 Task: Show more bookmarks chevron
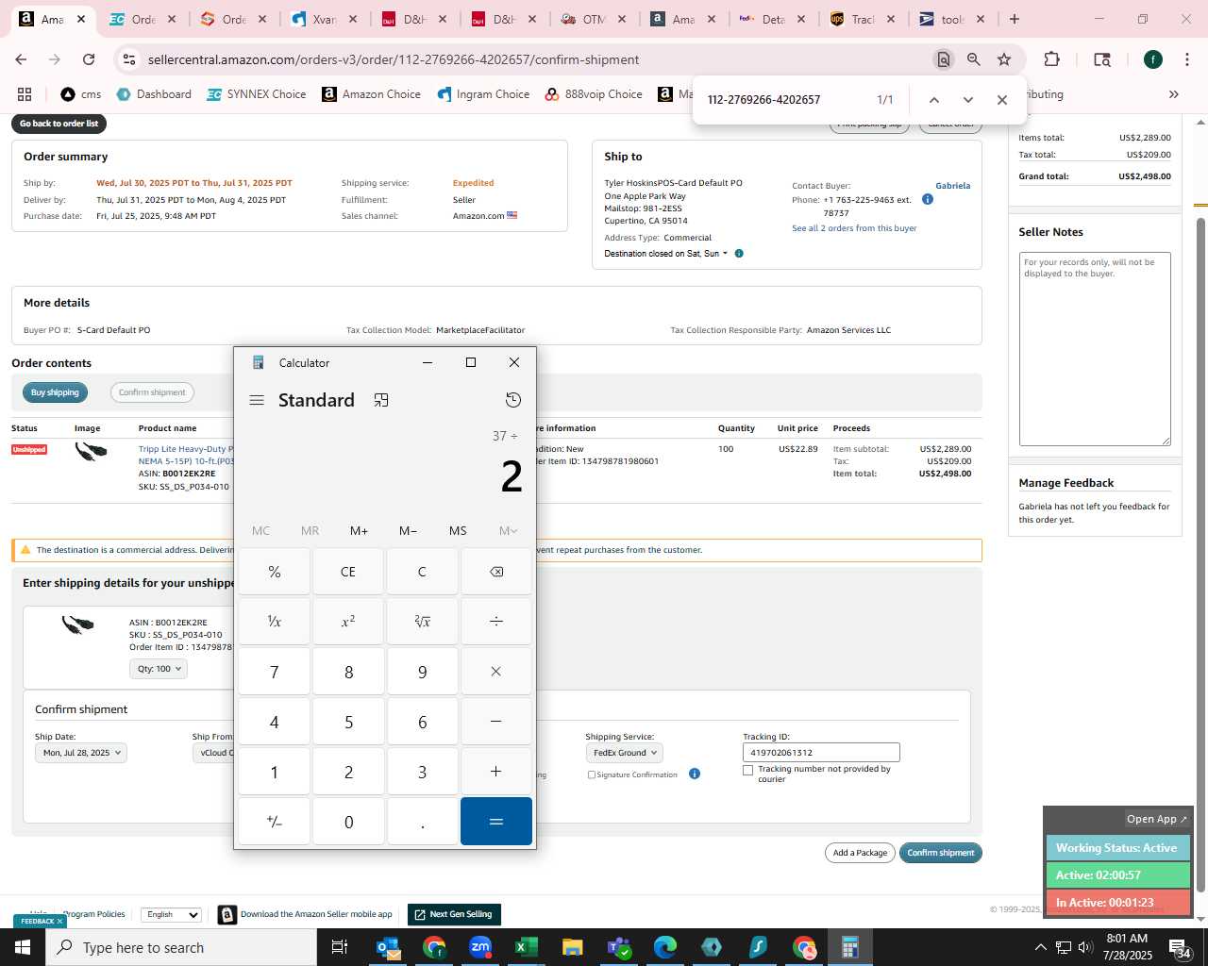[x=1174, y=94]
